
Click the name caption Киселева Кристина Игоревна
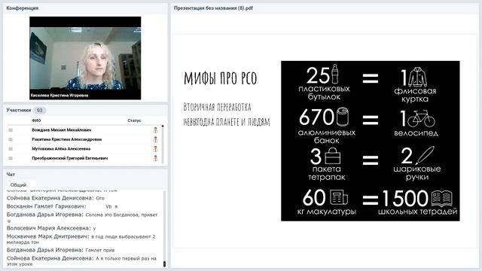tap(59, 96)
